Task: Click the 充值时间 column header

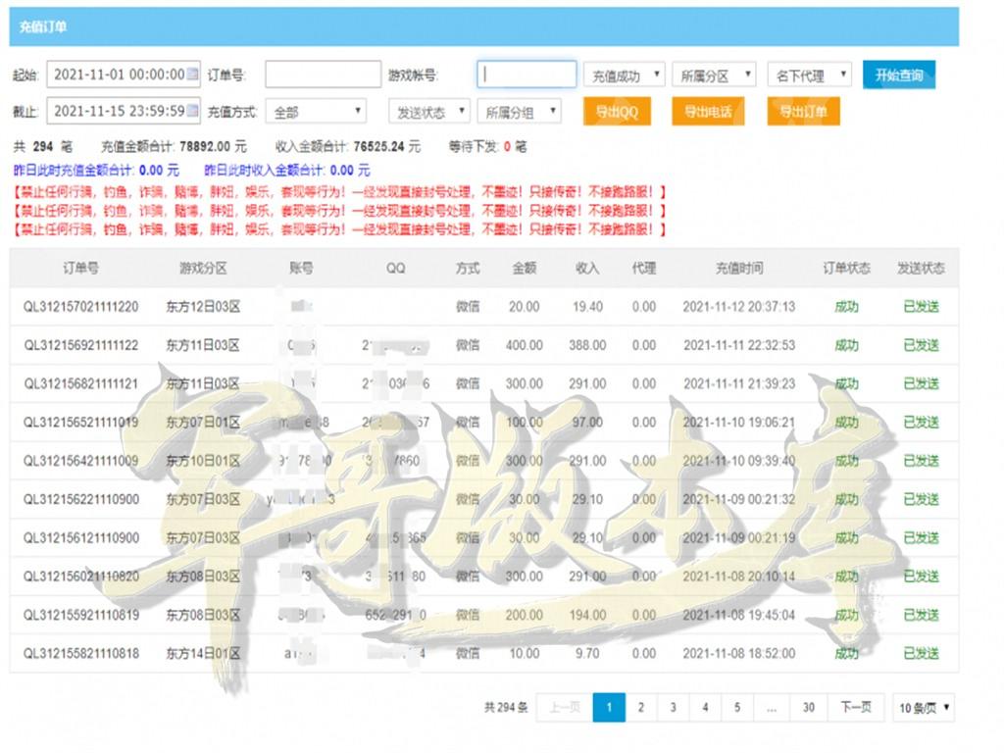Action: coord(738,268)
